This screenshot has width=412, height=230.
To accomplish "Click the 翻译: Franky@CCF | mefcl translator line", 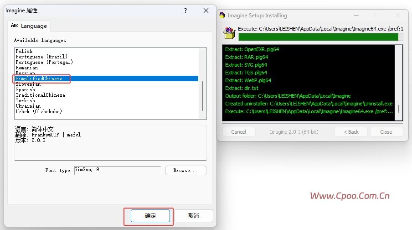I will click(x=48, y=135).
